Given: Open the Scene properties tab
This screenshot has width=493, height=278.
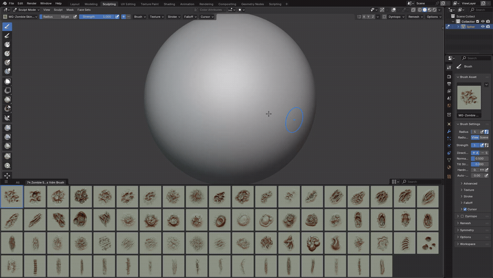Looking at the screenshot, I should pyautogui.click(x=449, y=98).
